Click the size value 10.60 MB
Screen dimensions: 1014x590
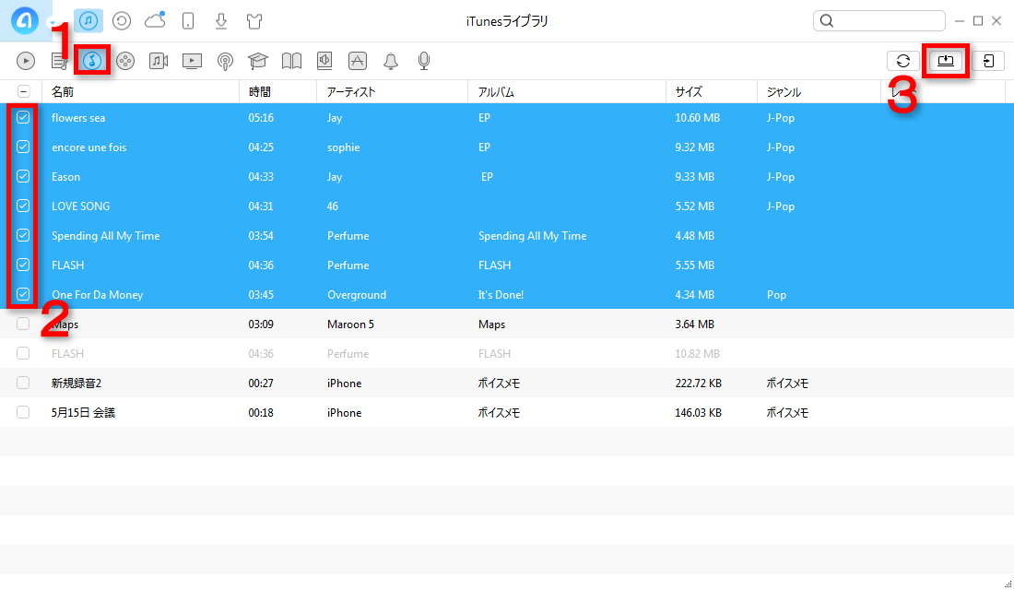pos(698,118)
